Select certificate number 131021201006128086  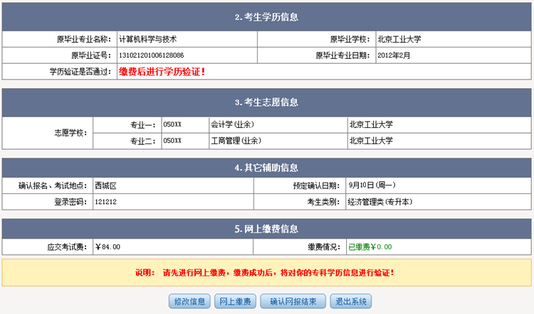pos(151,55)
